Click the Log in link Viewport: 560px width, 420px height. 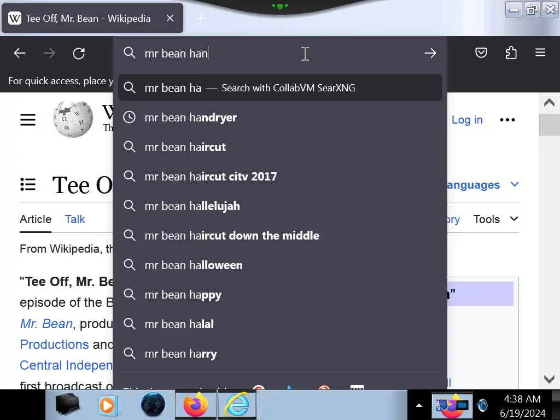pyautogui.click(x=467, y=120)
